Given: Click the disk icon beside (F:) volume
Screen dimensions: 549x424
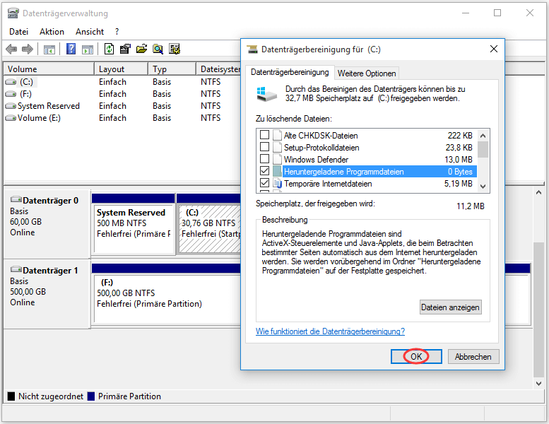Looking at the screenshot, I should (11, 94).
